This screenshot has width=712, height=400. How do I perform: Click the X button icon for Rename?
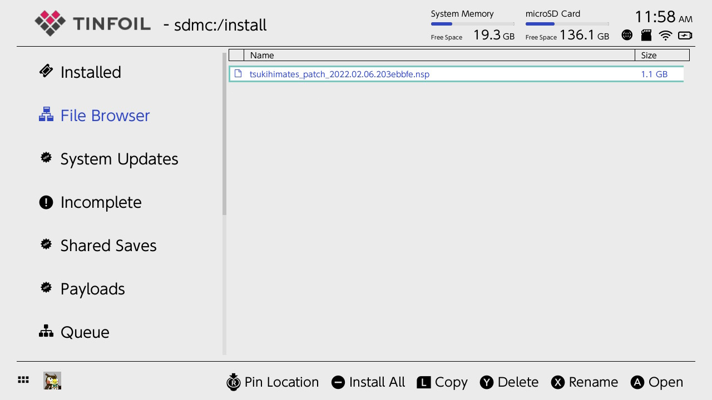pos(558,382)
